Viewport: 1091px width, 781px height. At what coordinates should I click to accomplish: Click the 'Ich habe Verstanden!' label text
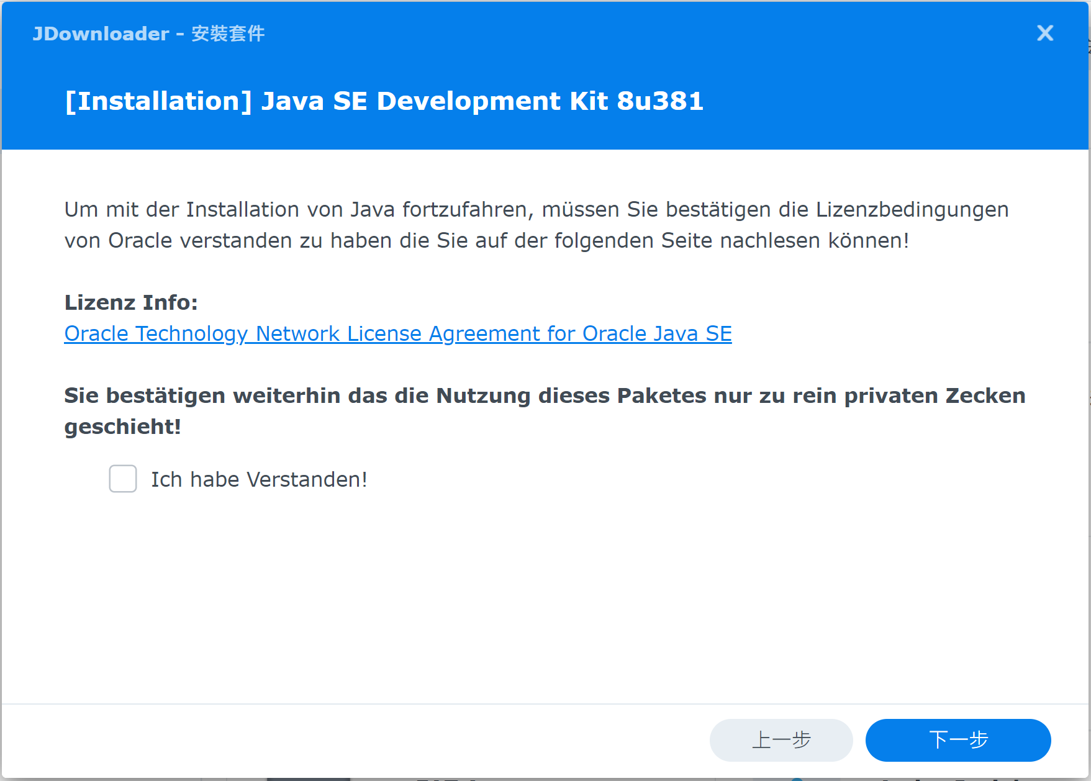tap(259, 479)
